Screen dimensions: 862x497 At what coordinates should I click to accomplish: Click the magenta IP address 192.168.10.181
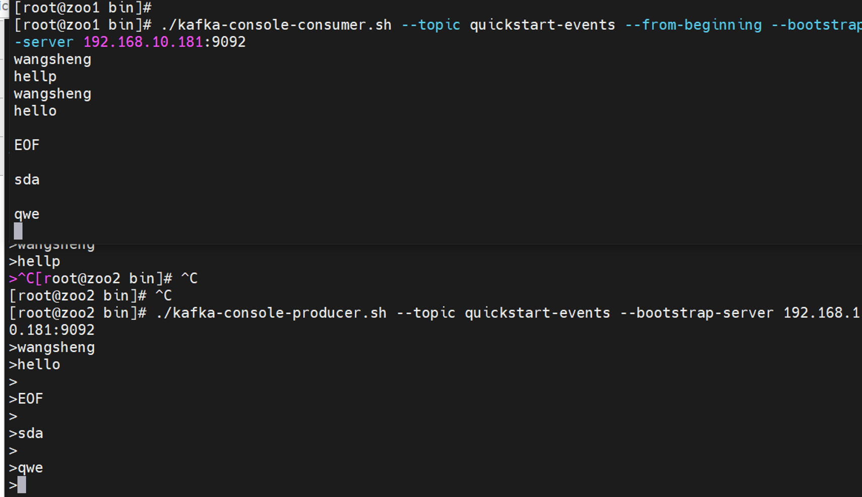coord(143,42)
